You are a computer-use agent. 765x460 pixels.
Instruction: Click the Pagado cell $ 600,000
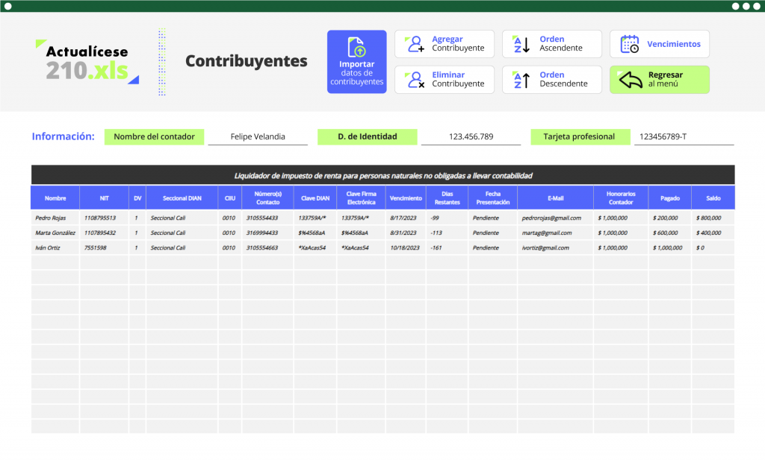[670, 233]
